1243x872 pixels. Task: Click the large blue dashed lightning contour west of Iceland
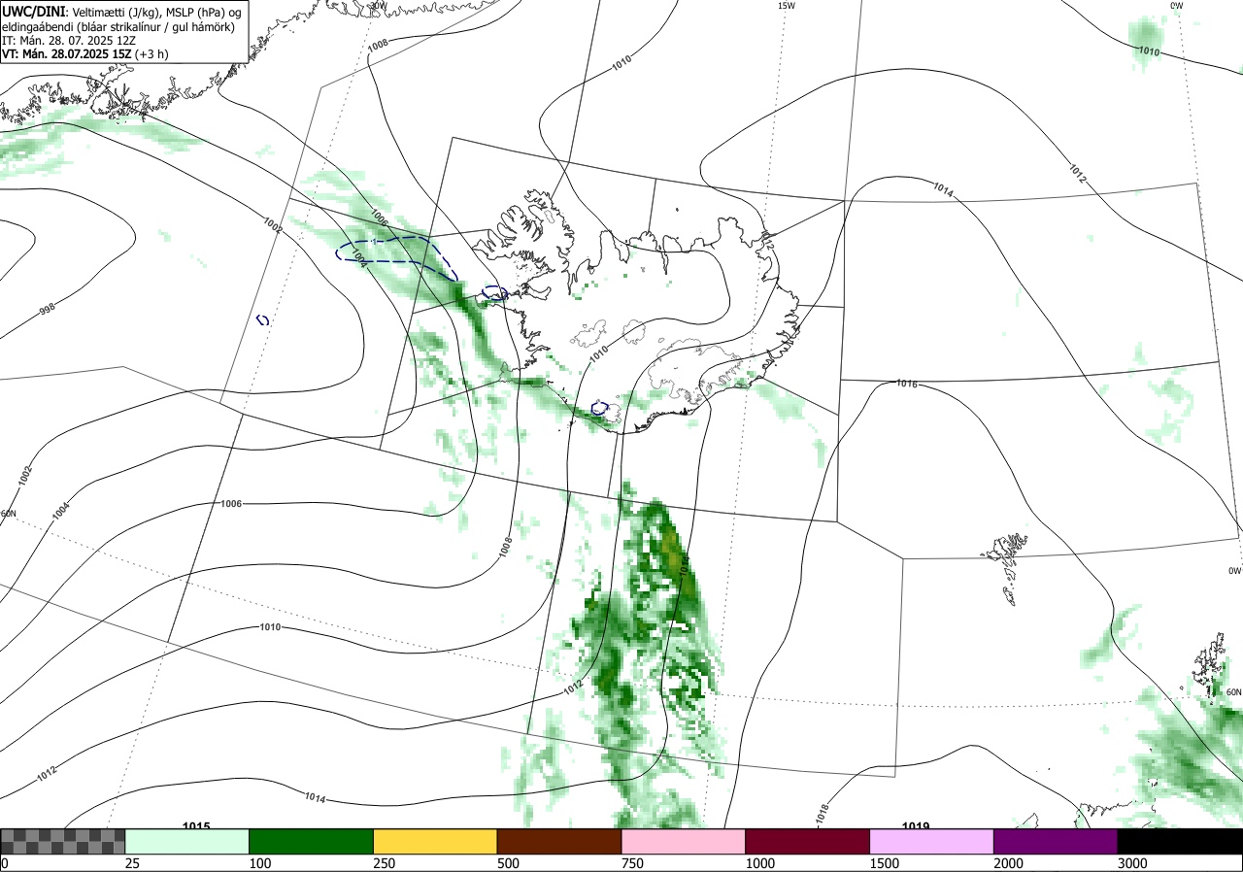point(396,257)
